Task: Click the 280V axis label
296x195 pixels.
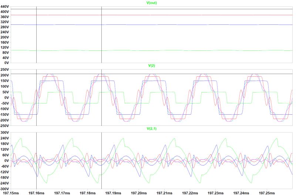Action: (5, 27)
